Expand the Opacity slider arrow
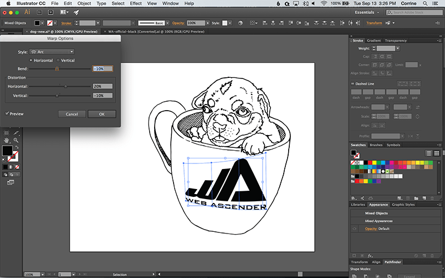Image resolution: width=445 pixels, height=278 pixels. click(207, 23)
